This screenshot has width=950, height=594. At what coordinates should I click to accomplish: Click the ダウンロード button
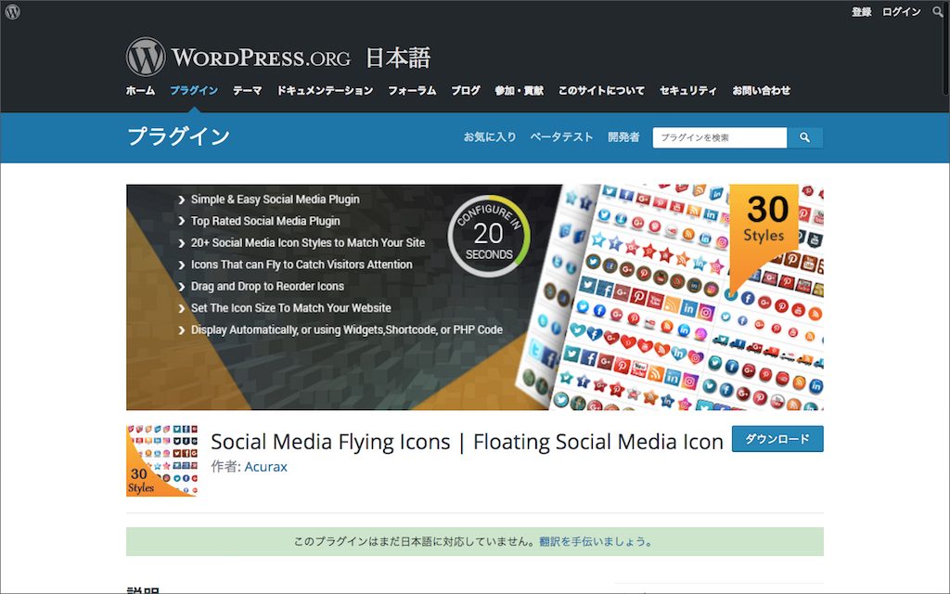[777, 439]
